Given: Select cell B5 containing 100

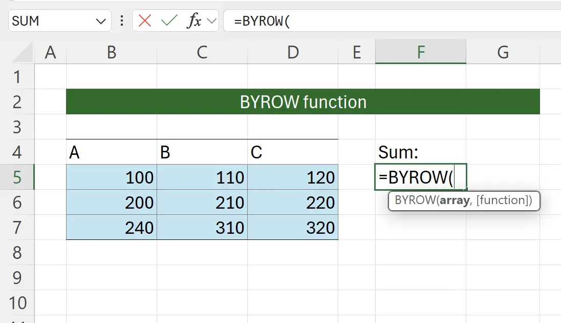Looking at the screenshot, I should point(111,177).
